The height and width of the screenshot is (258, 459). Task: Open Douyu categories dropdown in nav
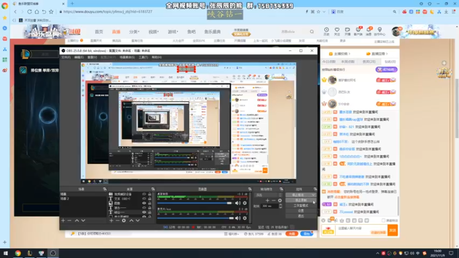134,32
